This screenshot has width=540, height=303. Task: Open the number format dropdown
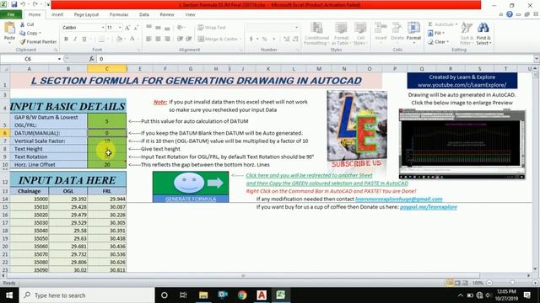click(x=296, y=28)
